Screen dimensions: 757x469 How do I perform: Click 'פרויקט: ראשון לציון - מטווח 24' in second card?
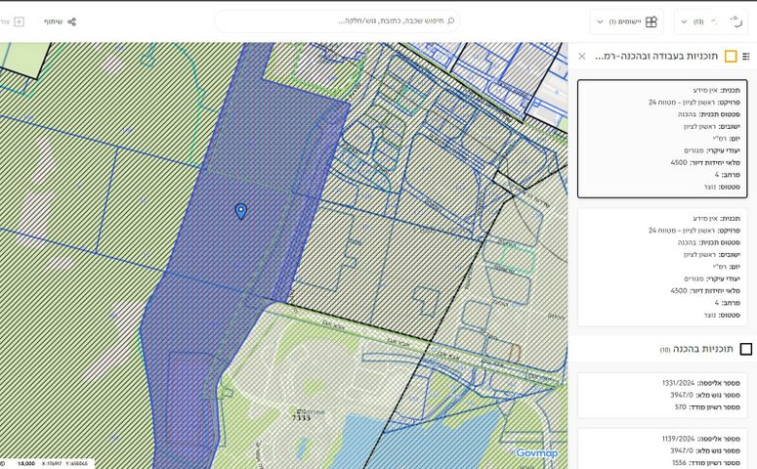point(694,231)
